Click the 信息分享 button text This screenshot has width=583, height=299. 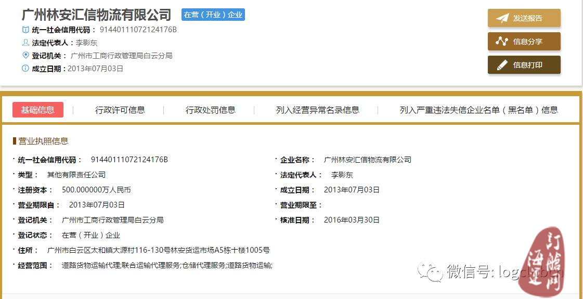point(527,42)
